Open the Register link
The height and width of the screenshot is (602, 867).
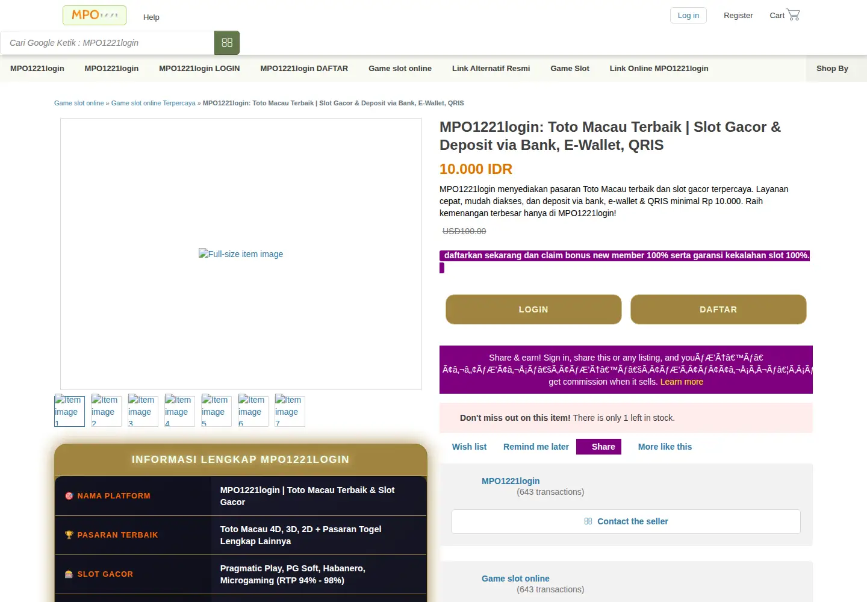click(738, 16)
